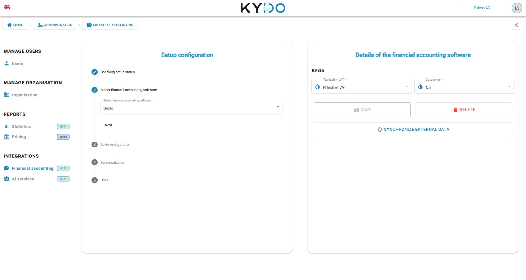This screenshot has width=526, height=280.
Task: Open the IA user avatar menu
Action: [517, 8]
